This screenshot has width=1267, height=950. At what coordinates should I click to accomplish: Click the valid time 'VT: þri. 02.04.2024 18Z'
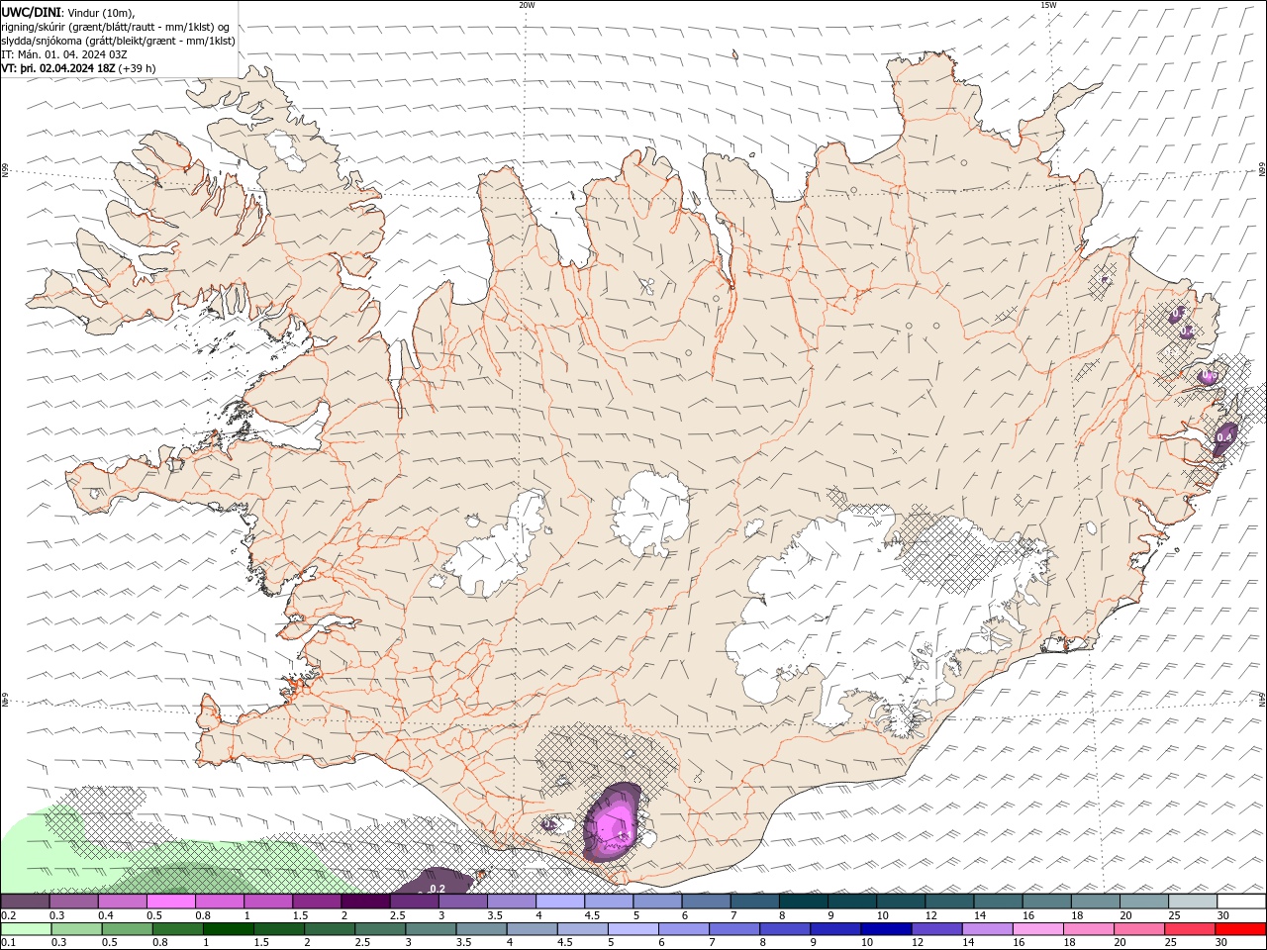coord(58,68)
